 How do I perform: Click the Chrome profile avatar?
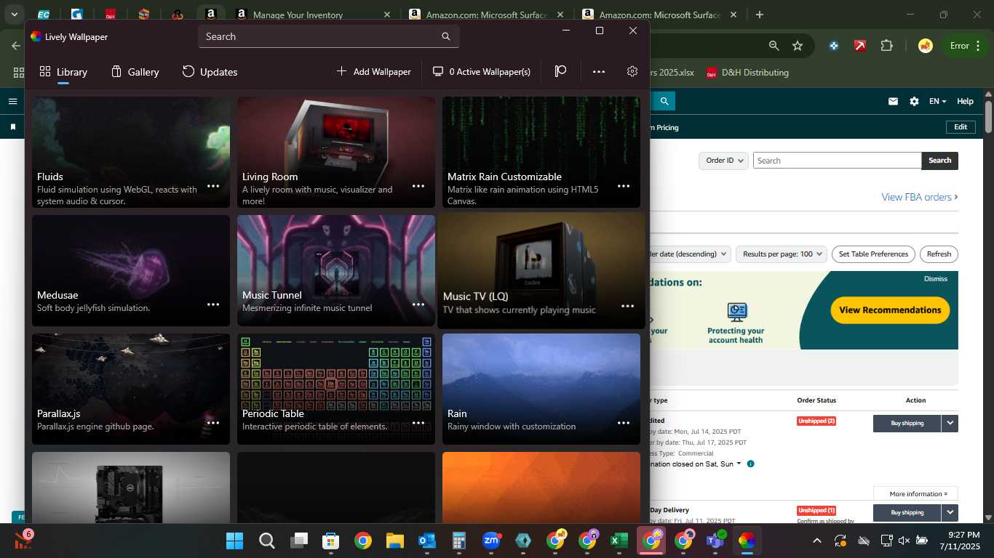(x=926, y=46)
